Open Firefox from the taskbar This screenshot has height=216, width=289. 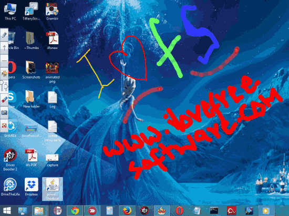(x=127, y=211)
